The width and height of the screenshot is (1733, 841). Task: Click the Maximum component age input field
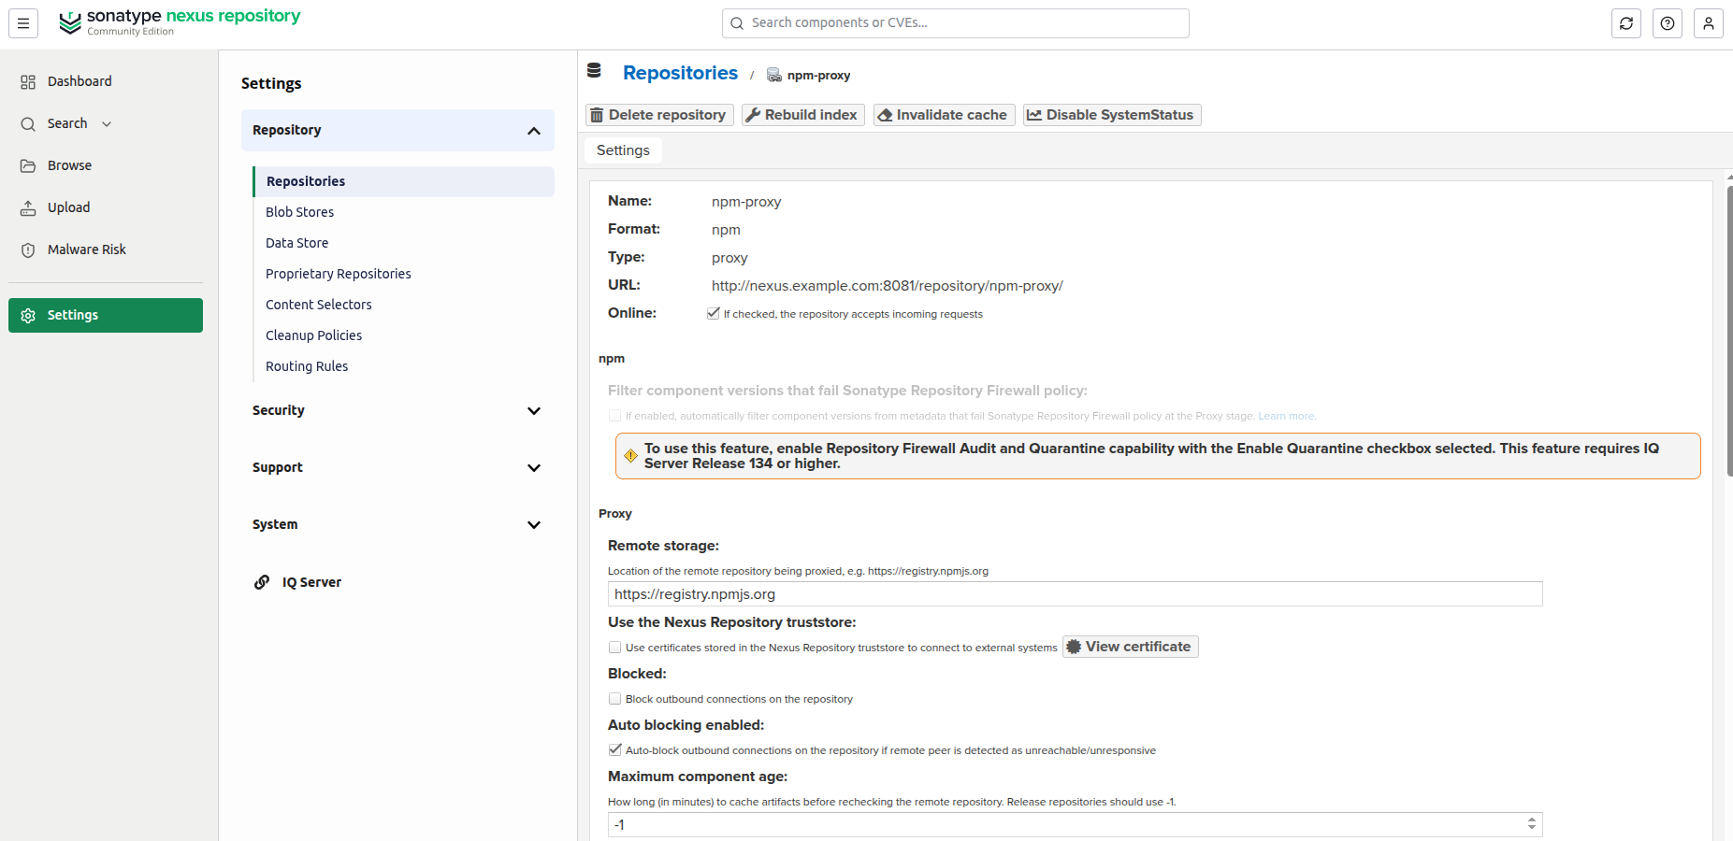point(1066,824)
